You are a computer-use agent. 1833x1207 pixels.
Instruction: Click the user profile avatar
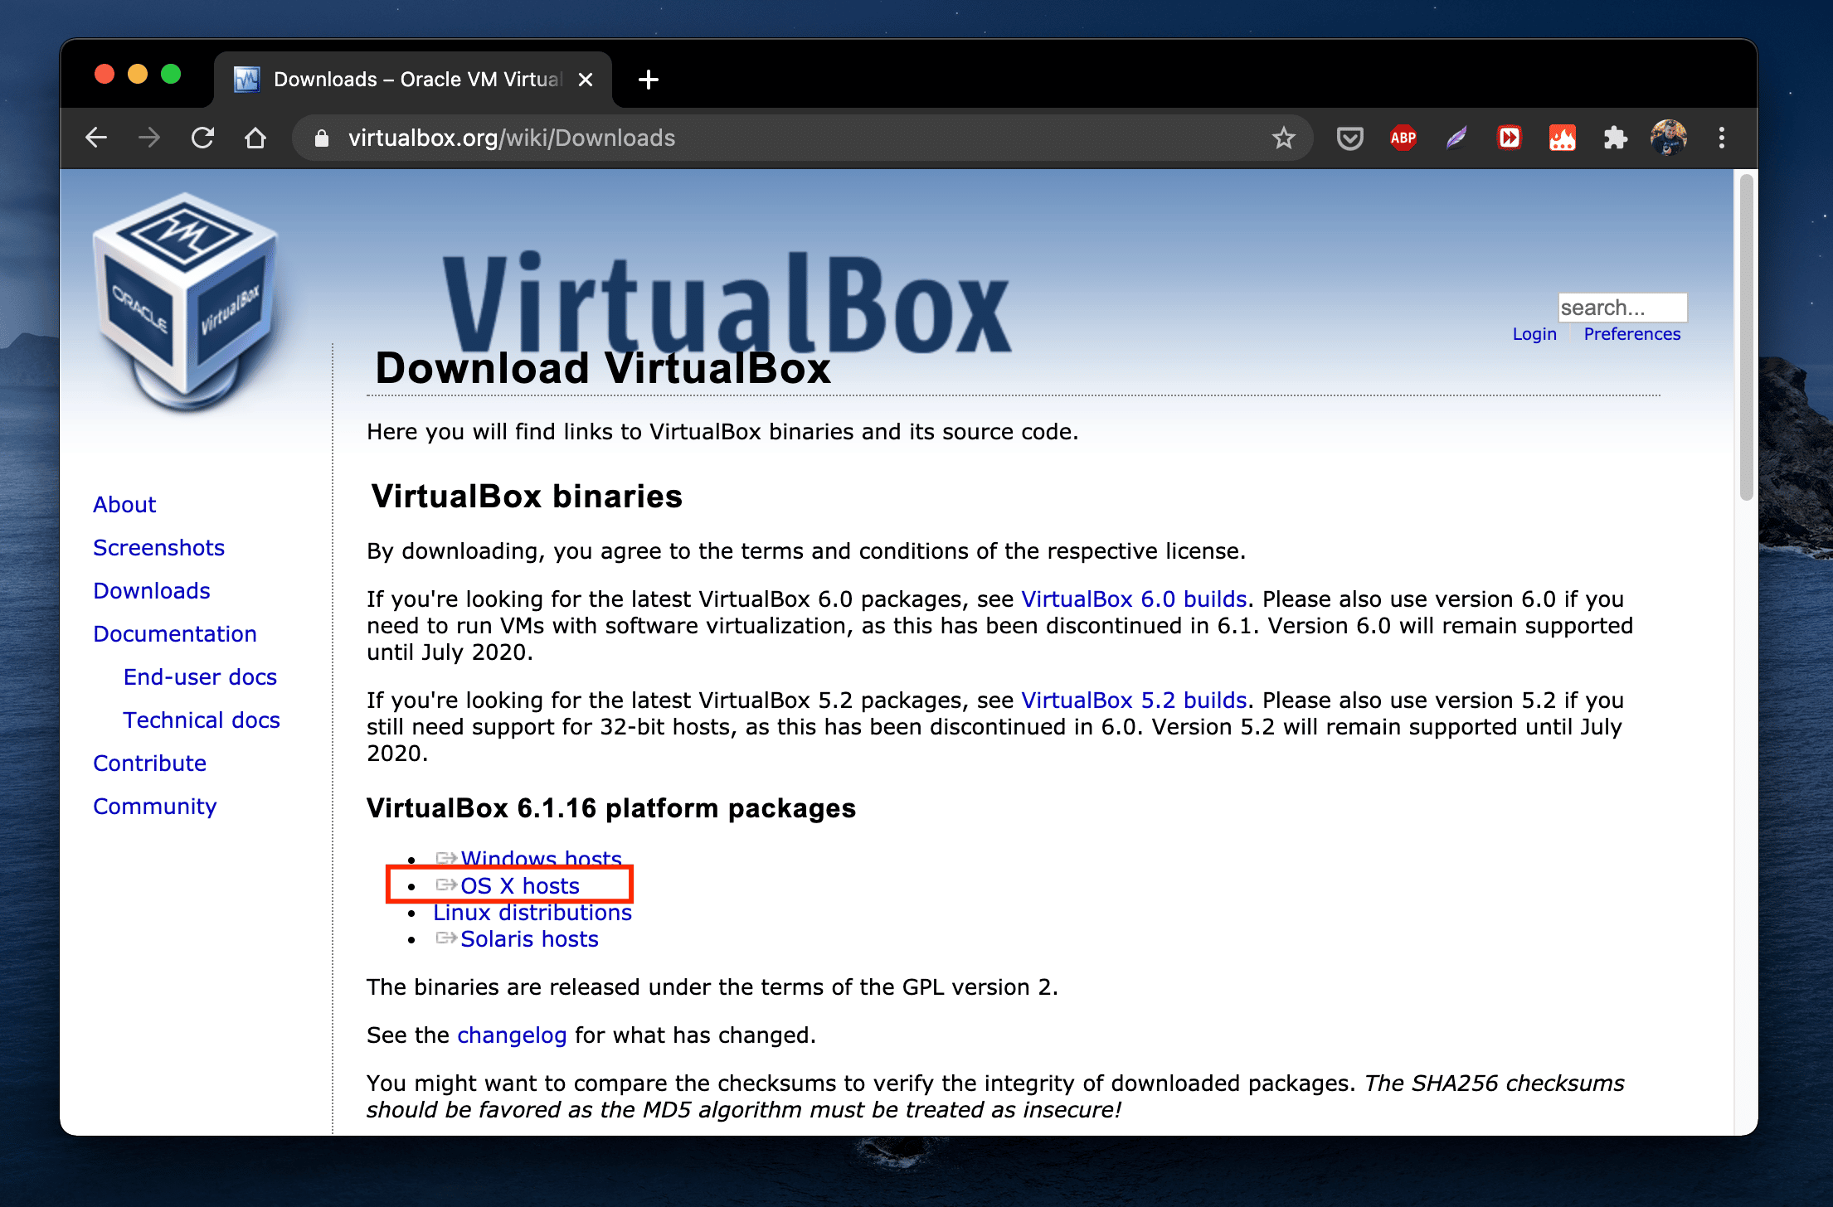(1668, 138)
